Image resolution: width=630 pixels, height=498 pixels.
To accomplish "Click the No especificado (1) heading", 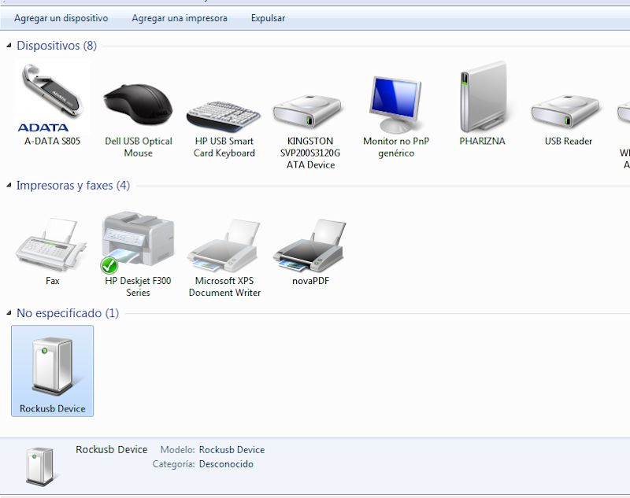I will point(68,313).
